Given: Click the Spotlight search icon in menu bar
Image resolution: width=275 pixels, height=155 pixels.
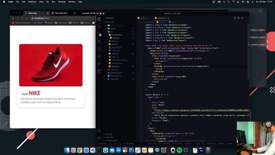Looking at the screenshot, I should point(229,2).
